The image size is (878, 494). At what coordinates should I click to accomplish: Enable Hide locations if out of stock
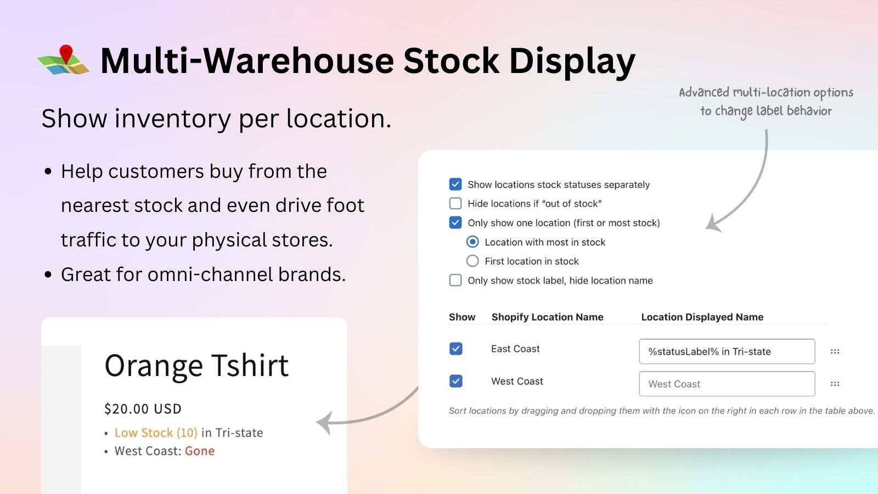tap(455, 203)
